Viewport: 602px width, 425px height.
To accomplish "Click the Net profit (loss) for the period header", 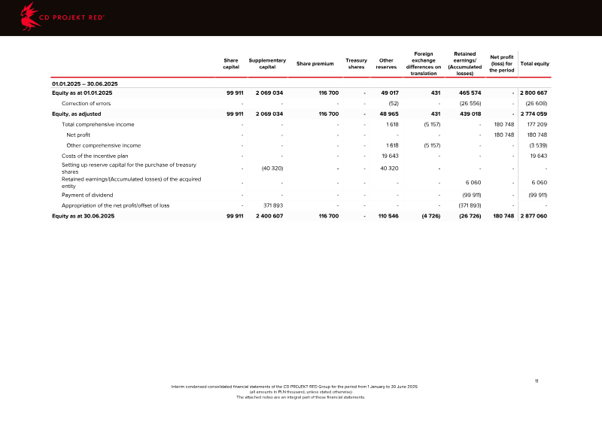I will tap(501, 64).
